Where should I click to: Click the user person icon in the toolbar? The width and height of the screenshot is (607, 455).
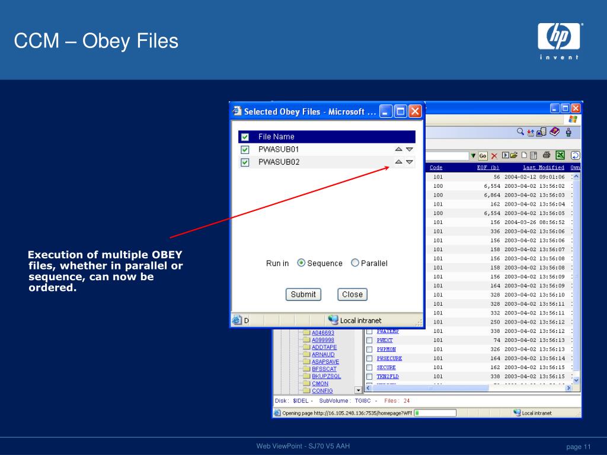pos(568,132)
